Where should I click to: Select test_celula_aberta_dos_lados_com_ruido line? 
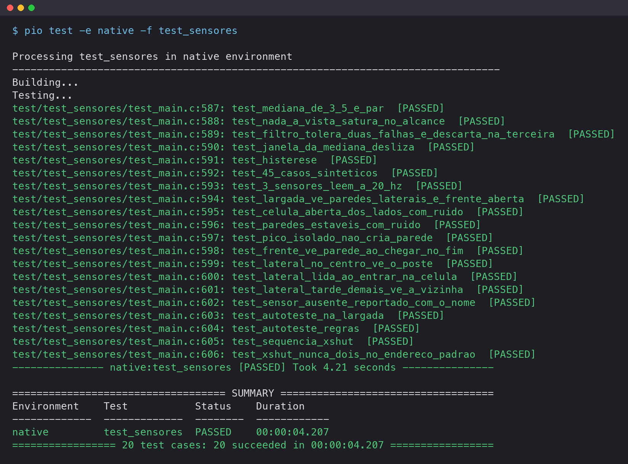point(268,212)
